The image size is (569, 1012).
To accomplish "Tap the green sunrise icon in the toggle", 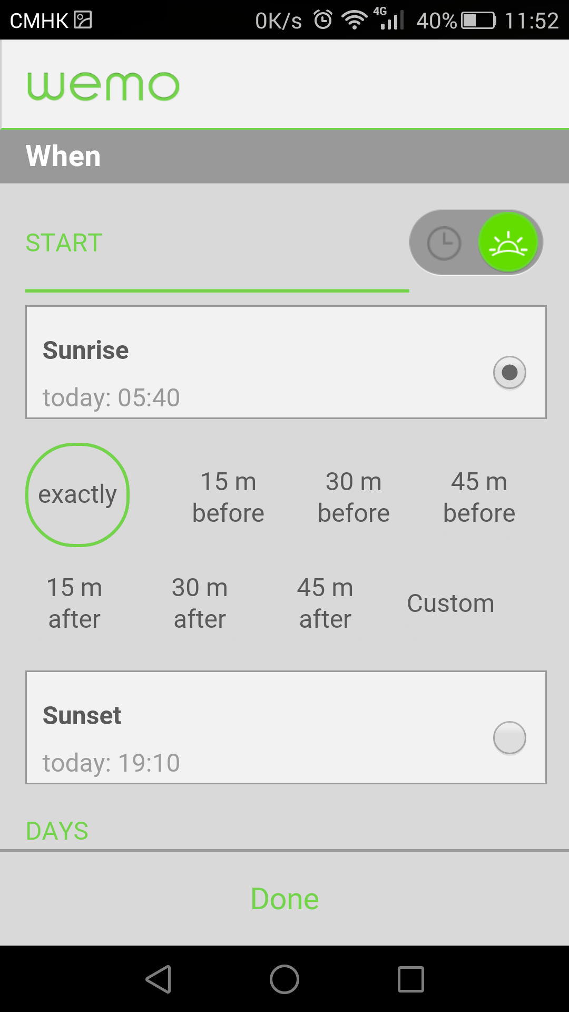I will point(508,242).
